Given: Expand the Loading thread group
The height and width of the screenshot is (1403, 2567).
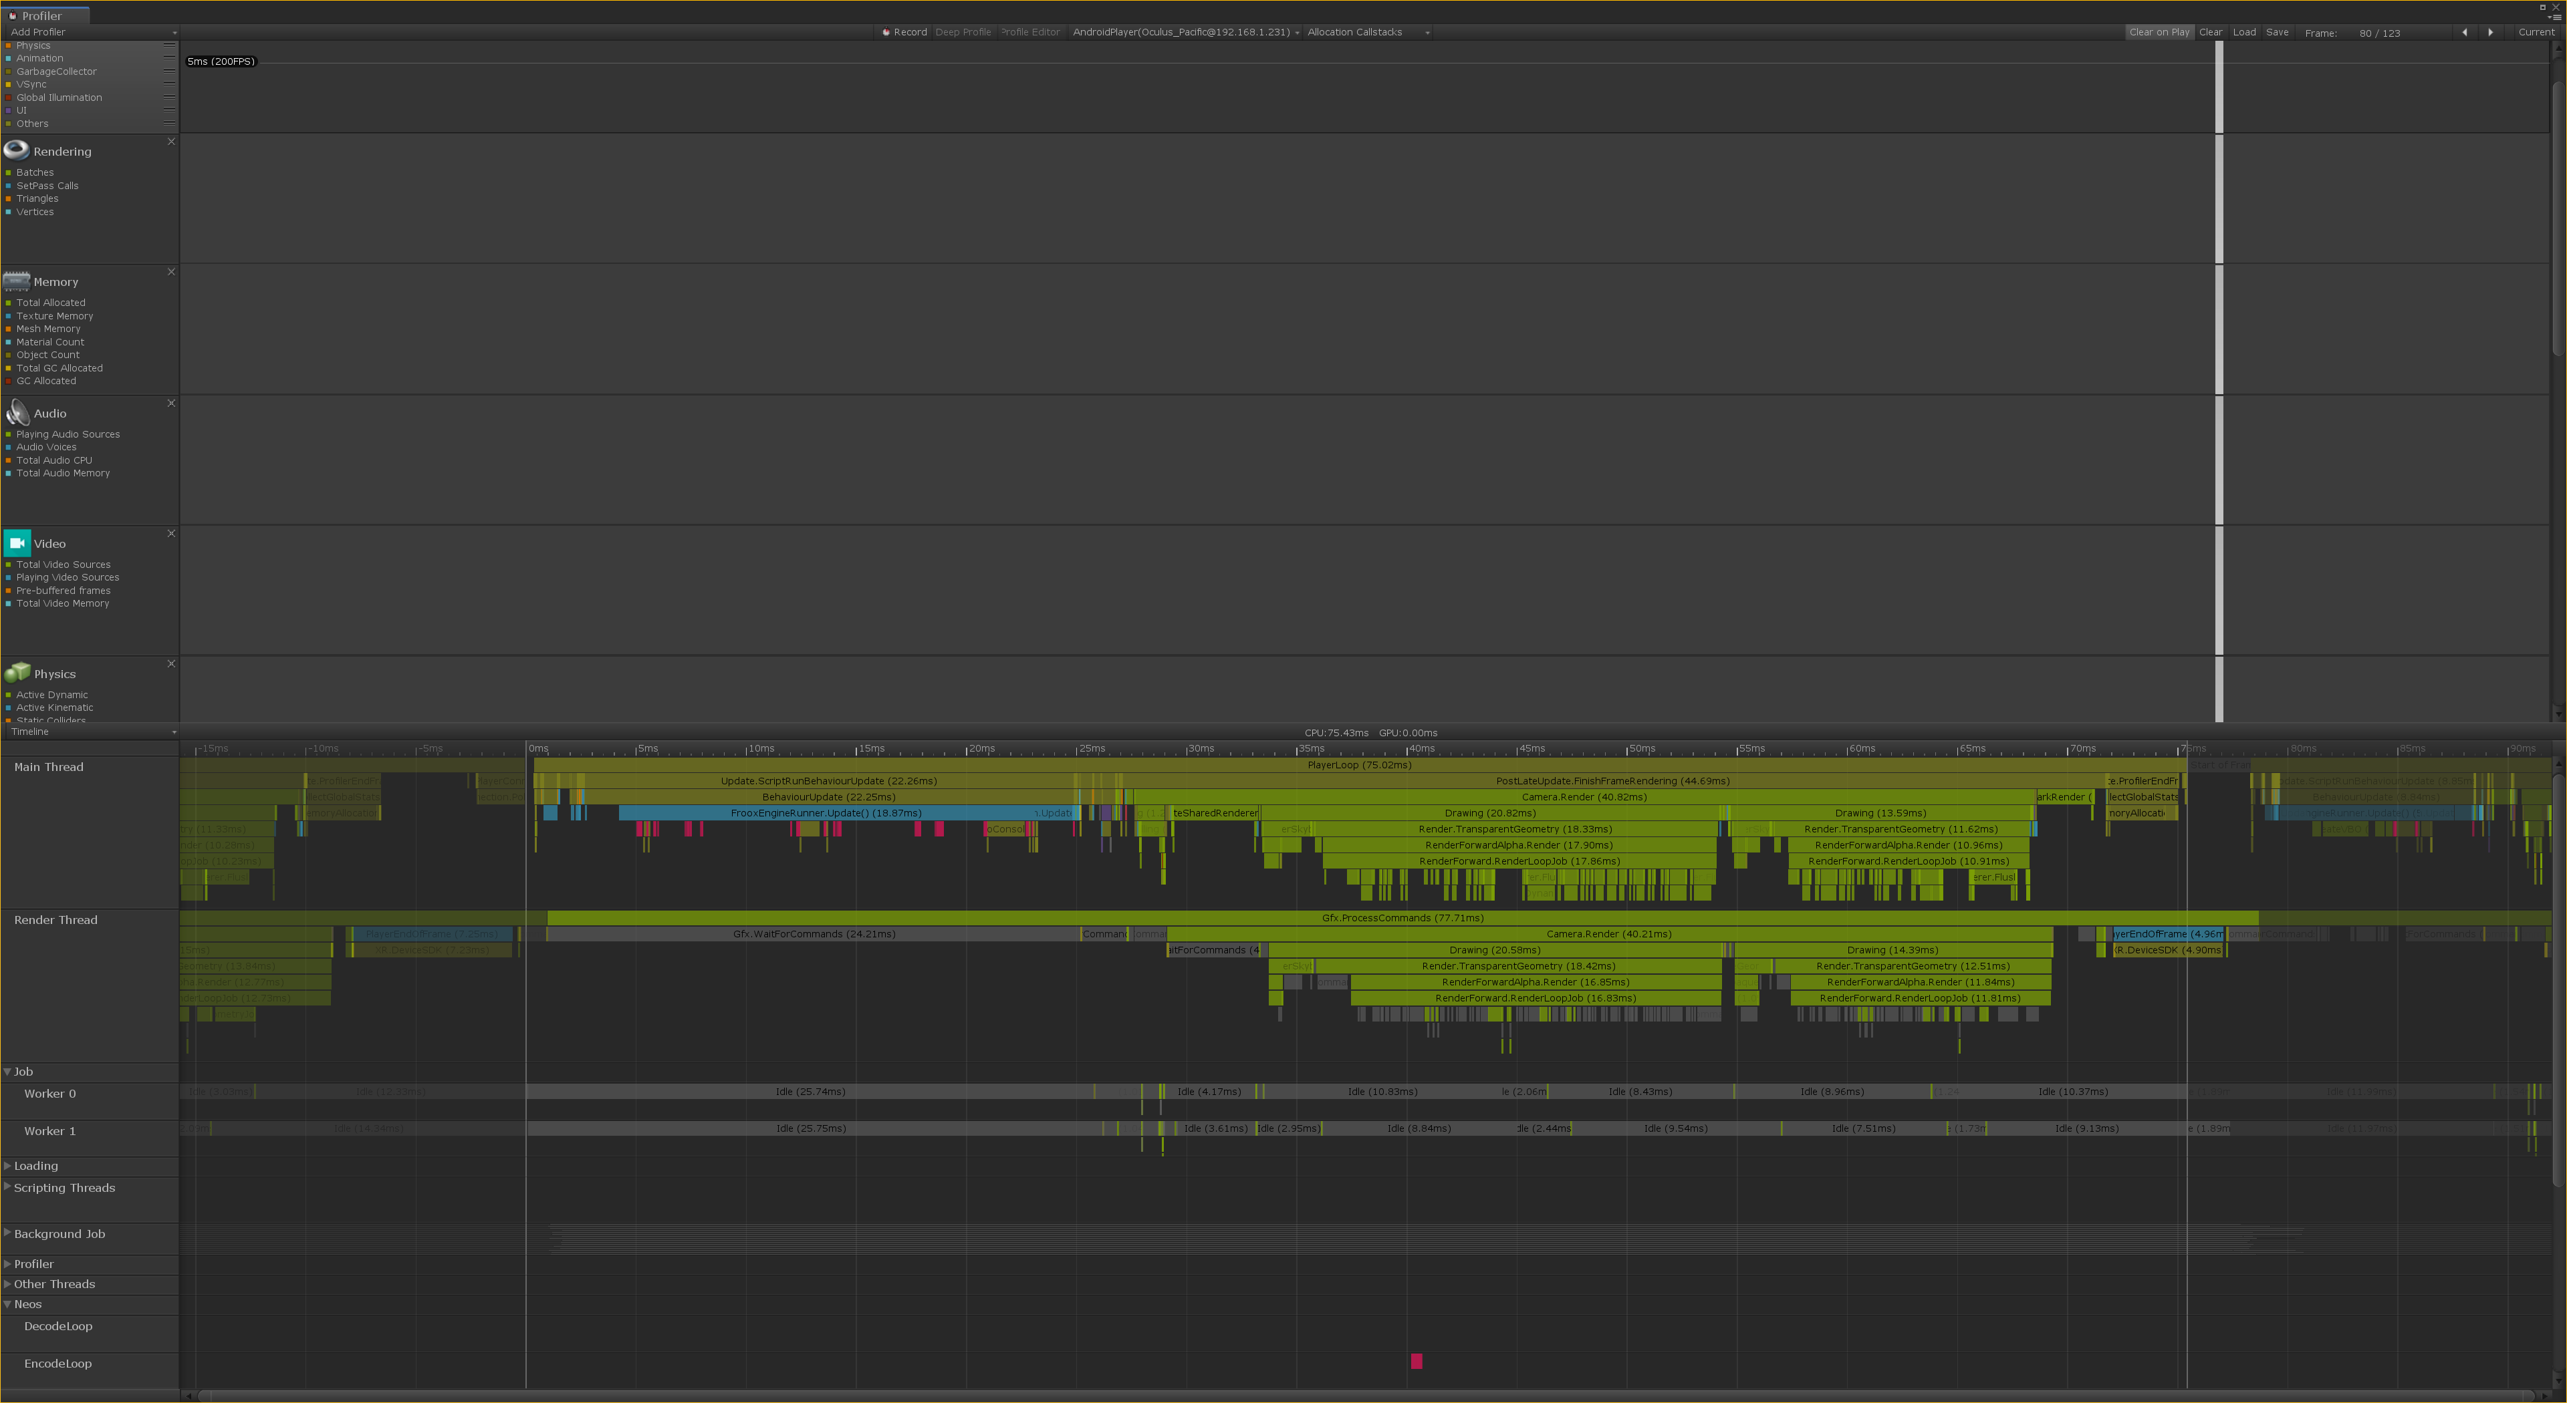Looking at the screenshot, I should [8, 1165].
